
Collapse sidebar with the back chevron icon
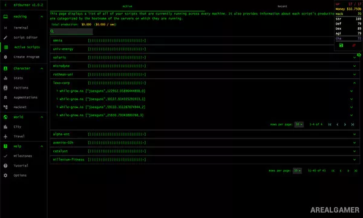pyautogui.click(x=5, y=5)
